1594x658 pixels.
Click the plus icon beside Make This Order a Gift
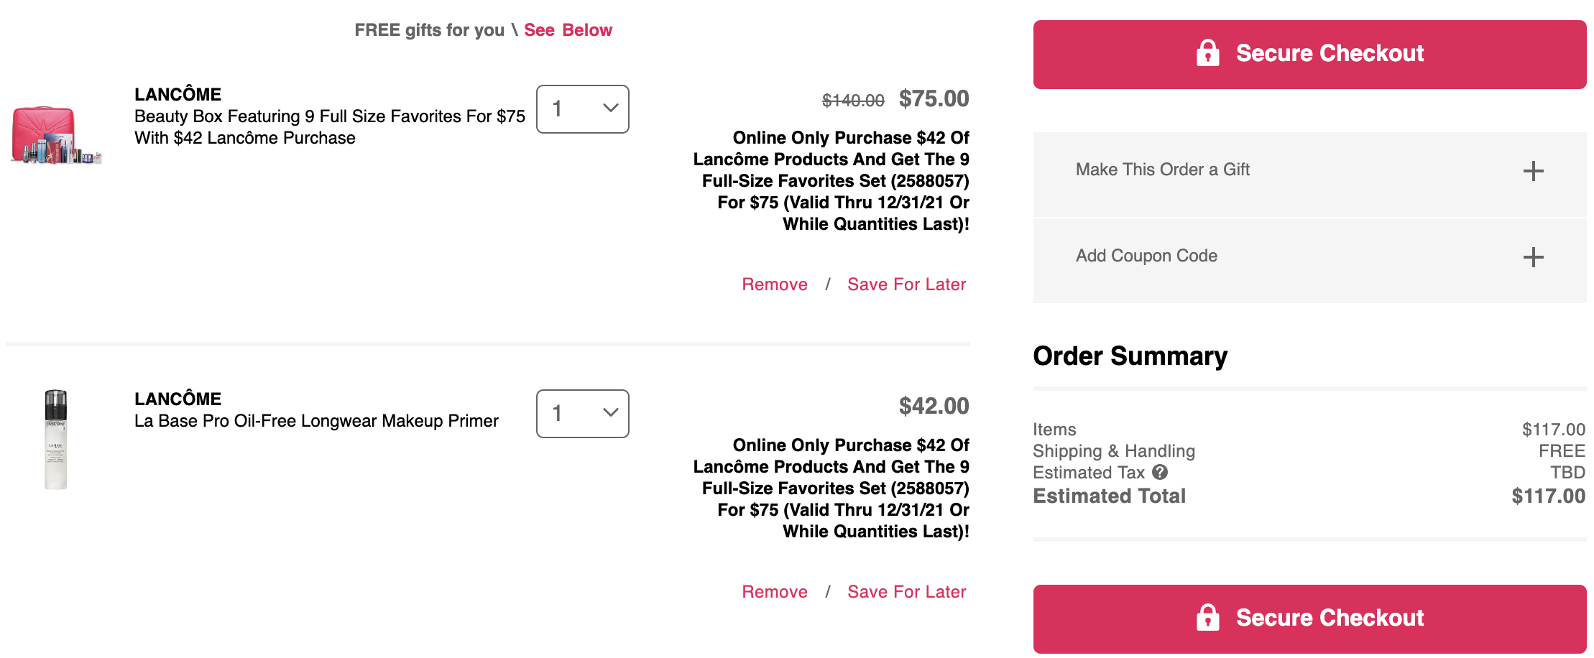pyautogui.click(x=1533, y=171)
